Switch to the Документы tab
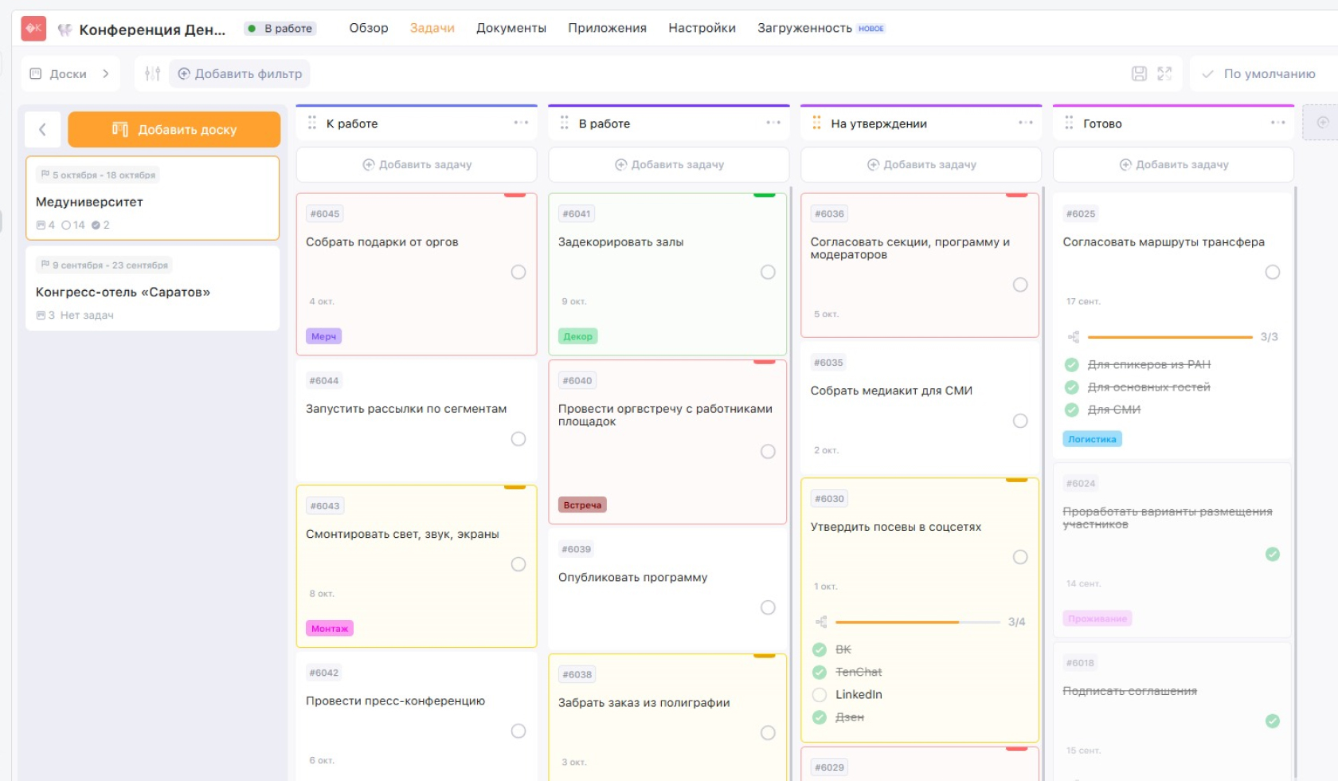 (x=511, y=28)
